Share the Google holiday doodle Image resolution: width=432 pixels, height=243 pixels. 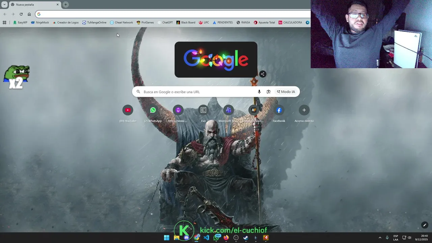(263, 74)
